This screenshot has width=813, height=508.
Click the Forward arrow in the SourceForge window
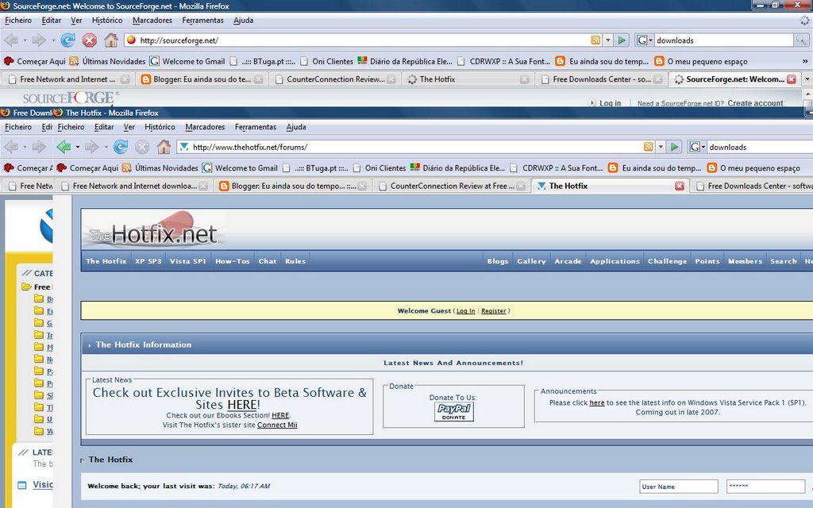[39, 40]
